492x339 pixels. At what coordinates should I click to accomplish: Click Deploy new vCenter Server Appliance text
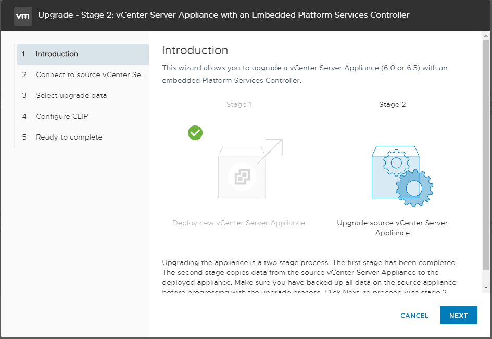[x=238, y=223]
